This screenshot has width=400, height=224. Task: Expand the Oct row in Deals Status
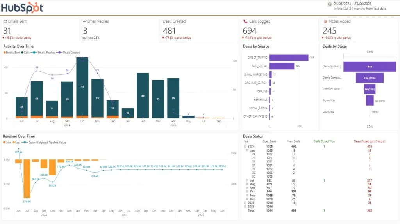click(x=247, y=191)
